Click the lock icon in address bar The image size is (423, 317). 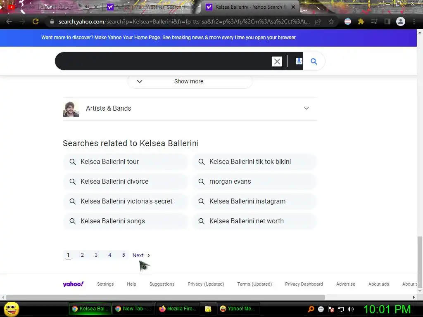click(x=52, y=21)
